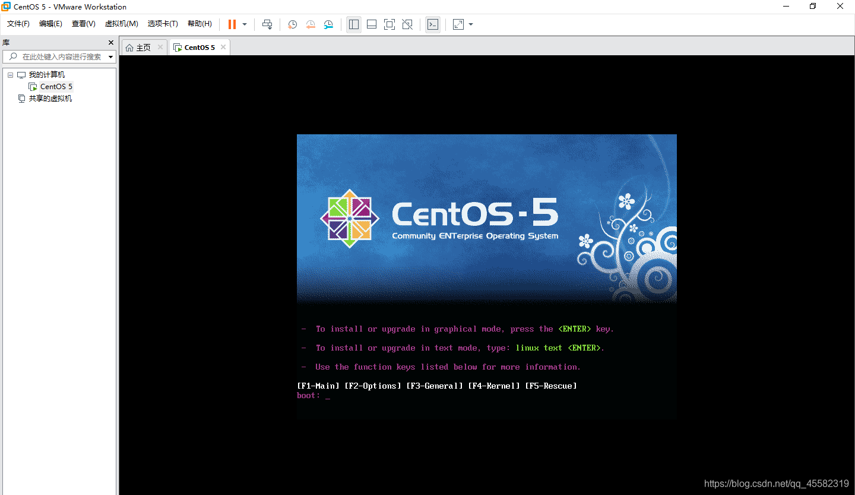
Task: Toggle the thumbnail bar view
Action: click(x=372, y=24)
